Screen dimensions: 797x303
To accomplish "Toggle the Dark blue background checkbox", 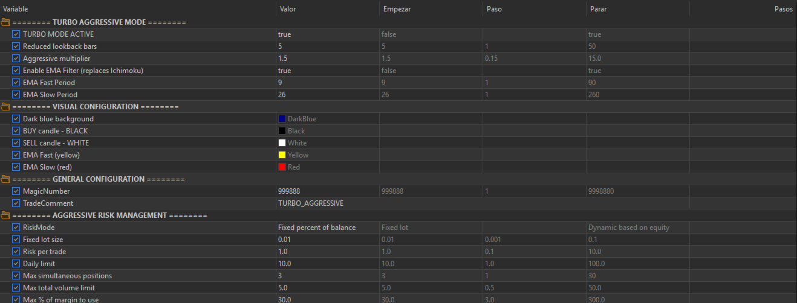I will click(16, 119).
